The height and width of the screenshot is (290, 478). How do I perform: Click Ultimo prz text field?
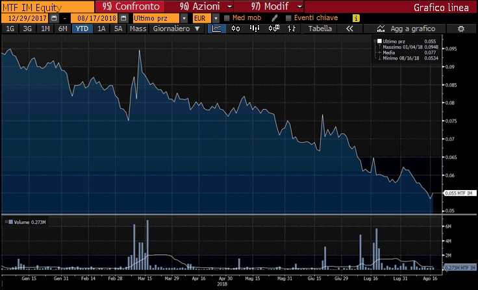pos(157,18)
